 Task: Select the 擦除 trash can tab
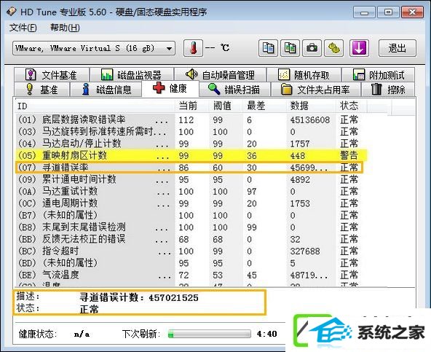click(x=388, y=90)
